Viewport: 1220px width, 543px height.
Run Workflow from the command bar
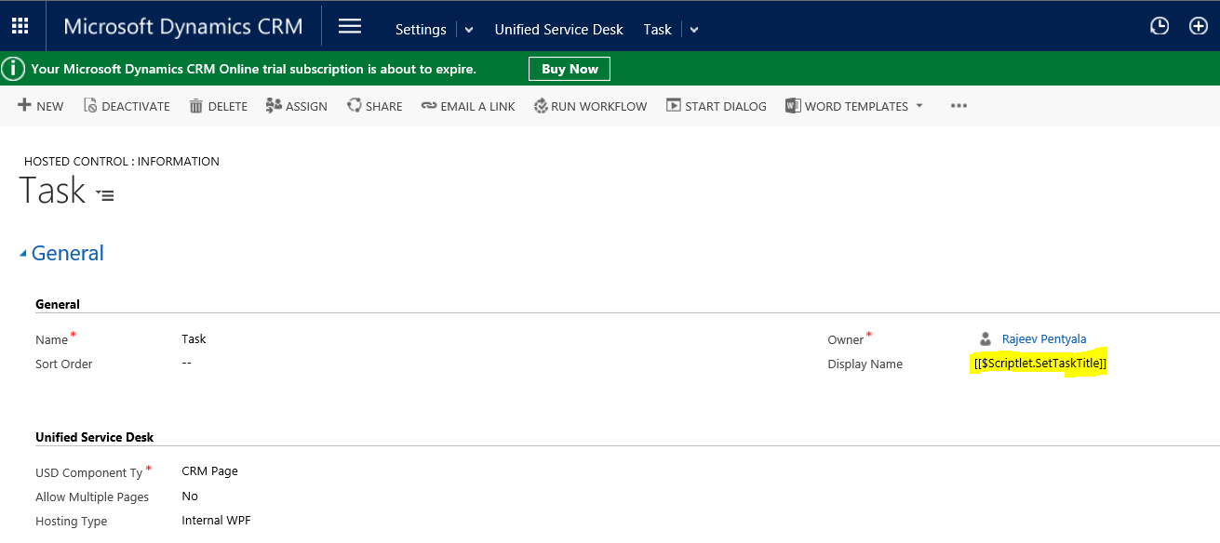pos(590,106)
